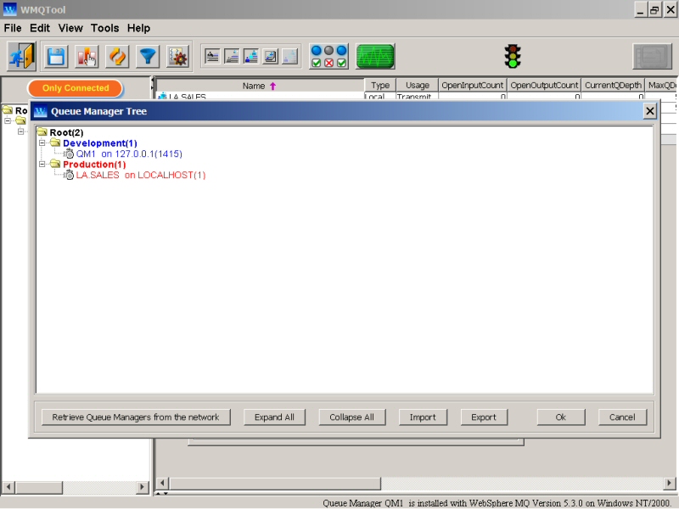Click the checklist with red gear icon
The width and height of the screenshot is (679, 509).
178,57
